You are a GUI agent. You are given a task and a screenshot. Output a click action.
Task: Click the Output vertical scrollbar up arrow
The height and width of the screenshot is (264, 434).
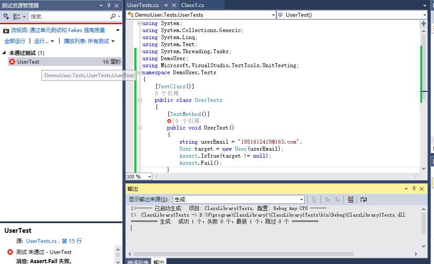423,209
